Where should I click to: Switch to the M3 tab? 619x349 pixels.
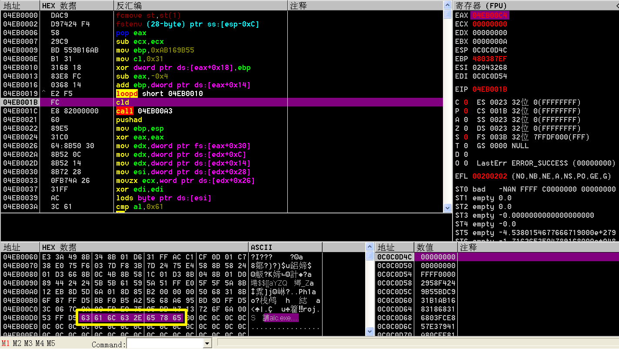click(x=28, y=343)
